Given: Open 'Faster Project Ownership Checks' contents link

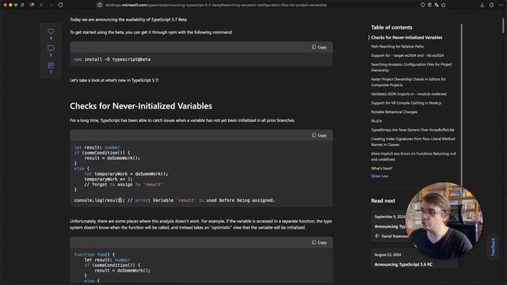Looking at the screenshot, I should pos(408,82).
